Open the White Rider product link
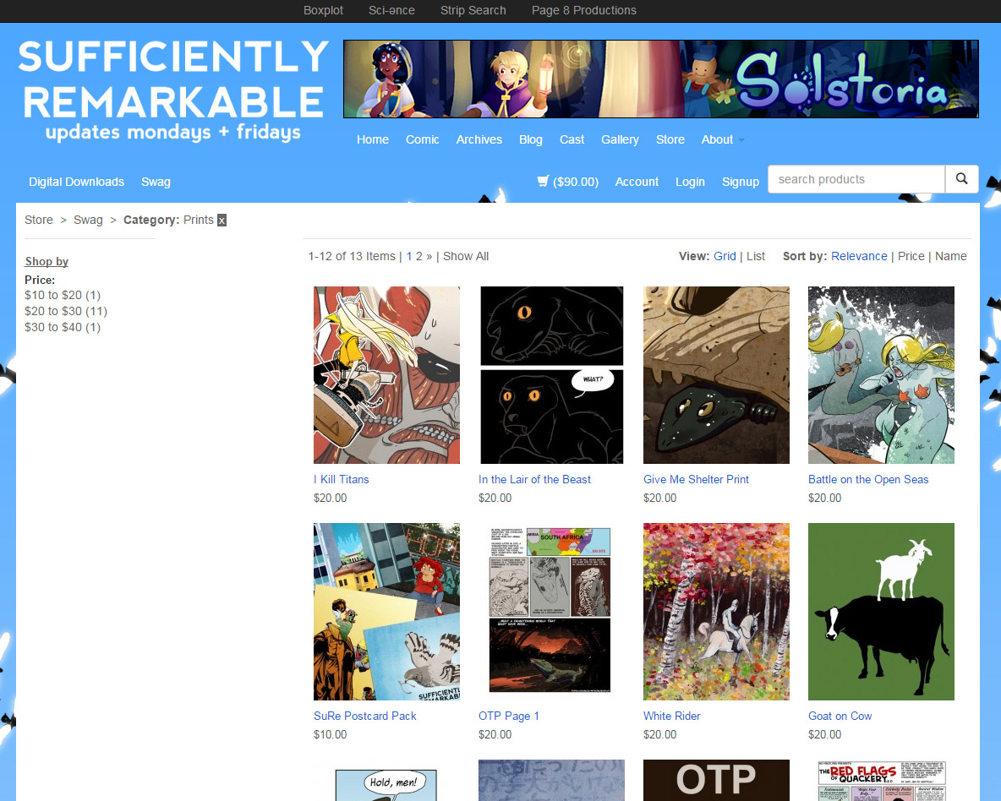The width and height of the screenshot is (1001, 801). [671, 717]
